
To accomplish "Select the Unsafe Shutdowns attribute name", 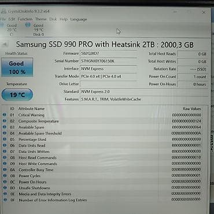I will [34, 188].
